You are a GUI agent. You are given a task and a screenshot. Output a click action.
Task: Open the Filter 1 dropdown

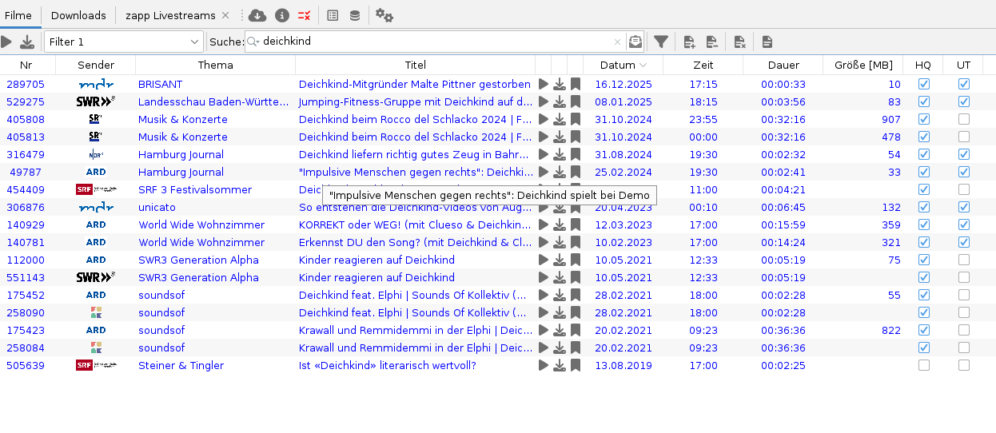pyautogui.click(x=124, y=42)
